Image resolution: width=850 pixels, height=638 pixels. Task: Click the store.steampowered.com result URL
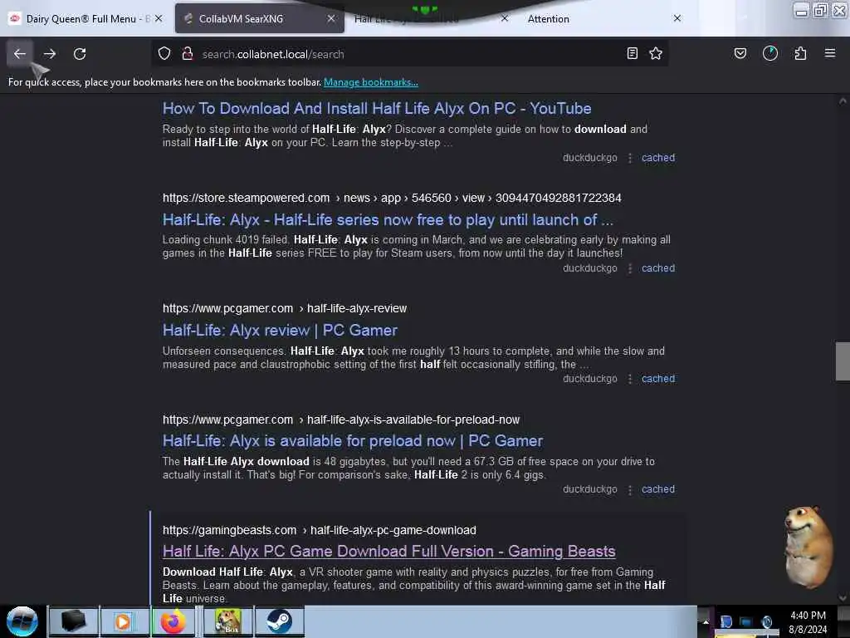click(392, 198)
